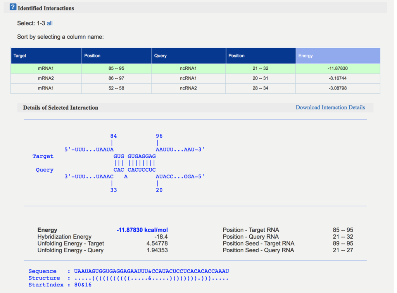Click the StartIndex value 80&16
This screenshot has width=397, height=293.
tap(83, 285)
